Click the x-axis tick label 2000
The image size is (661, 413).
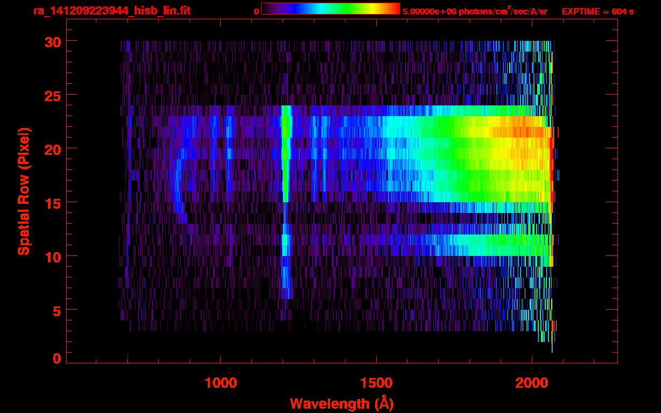[531, 382]
